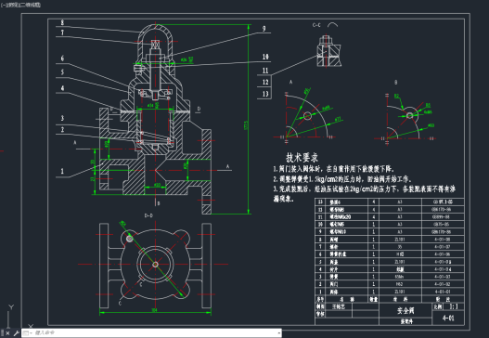Select balloon number '3' leader label
The image size is (489, 338).
62,118
